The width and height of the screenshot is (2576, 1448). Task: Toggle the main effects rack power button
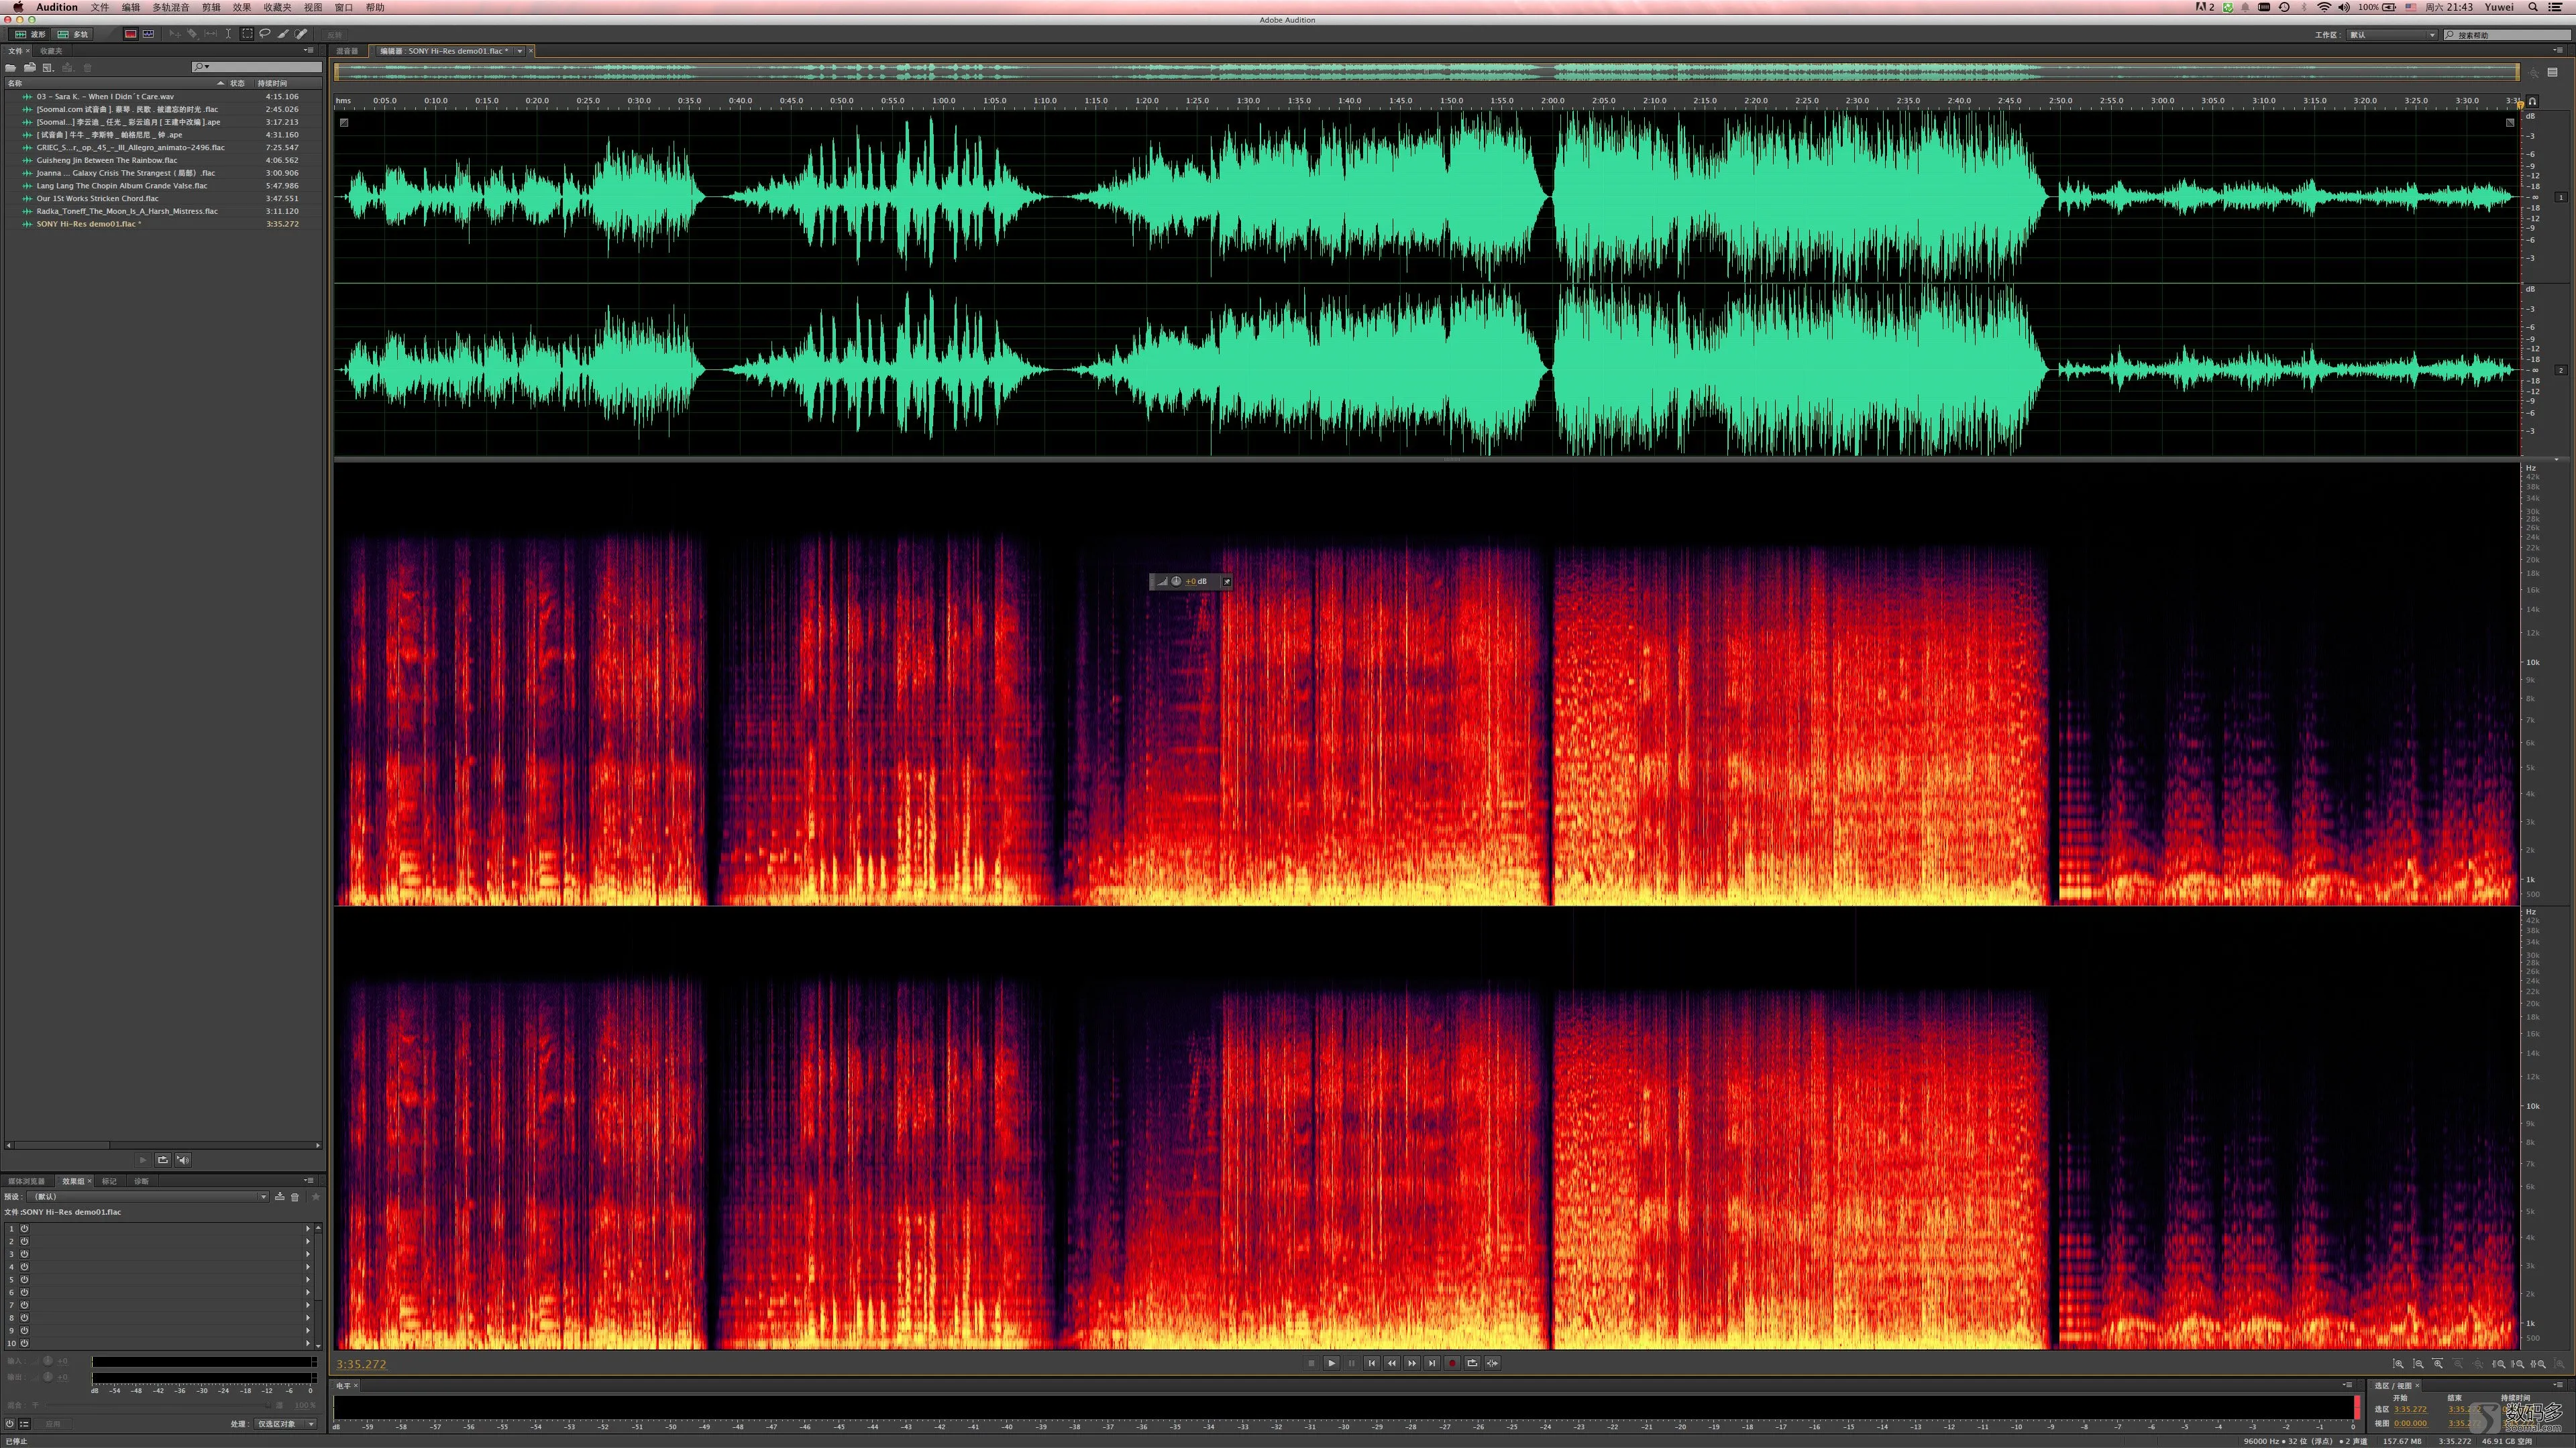[10, 1424]
